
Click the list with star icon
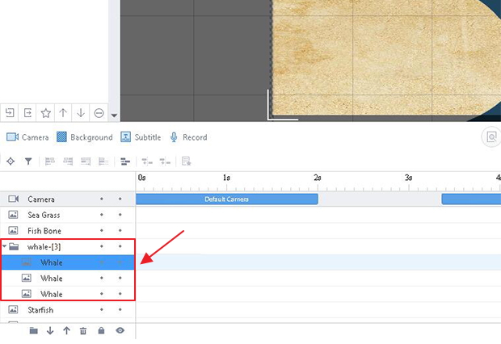(187, 162)
